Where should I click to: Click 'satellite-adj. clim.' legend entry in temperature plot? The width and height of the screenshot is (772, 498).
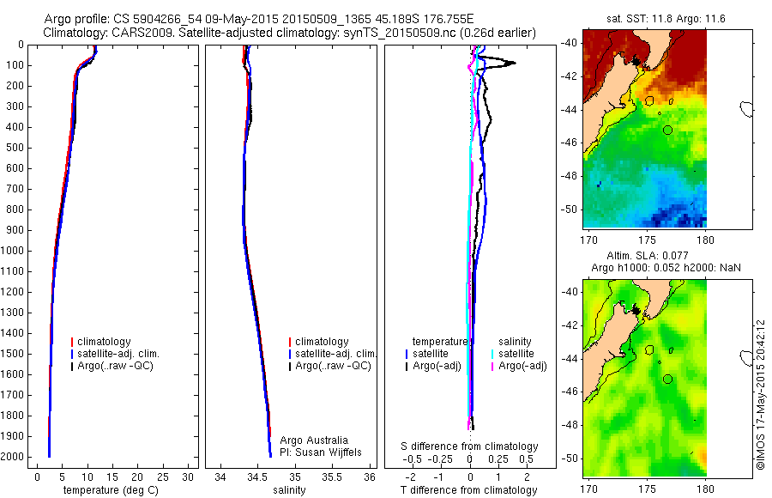pos(118,354)
